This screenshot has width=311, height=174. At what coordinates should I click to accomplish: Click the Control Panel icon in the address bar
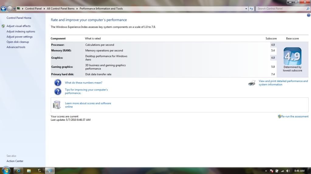tap(19, 8)
